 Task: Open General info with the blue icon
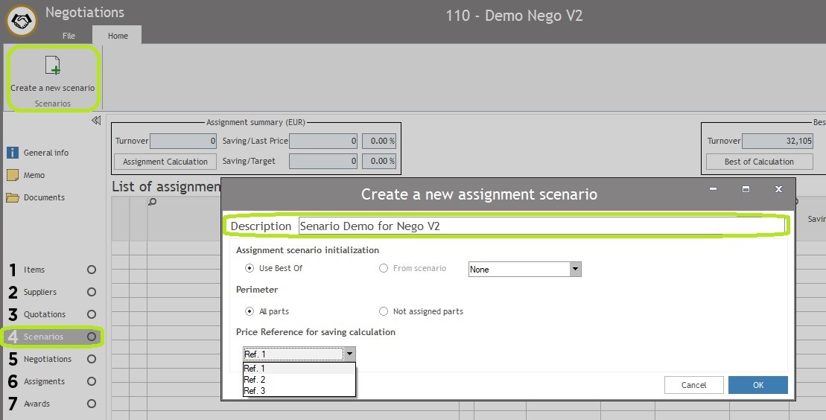point(13,153)
